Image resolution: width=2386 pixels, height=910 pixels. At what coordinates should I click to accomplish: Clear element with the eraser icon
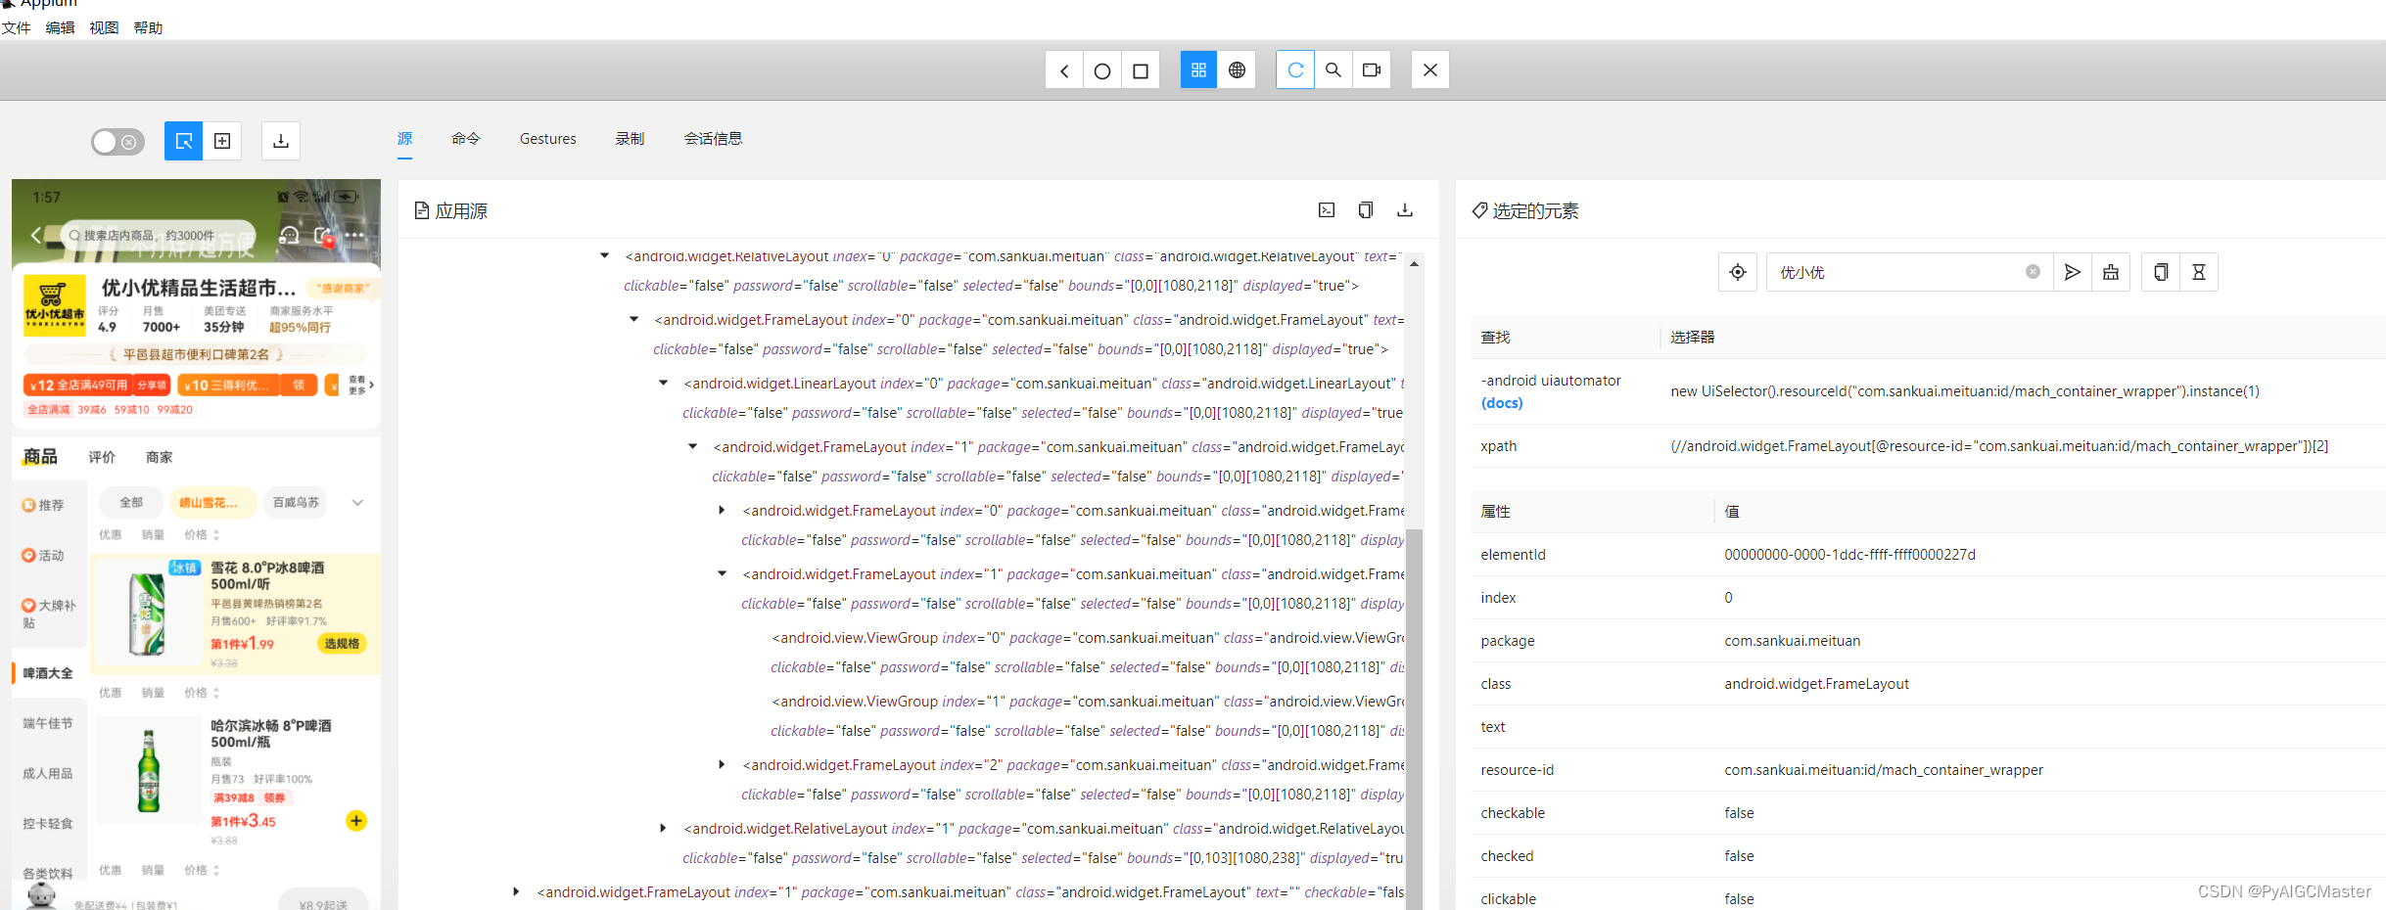tap(2111, 272)
